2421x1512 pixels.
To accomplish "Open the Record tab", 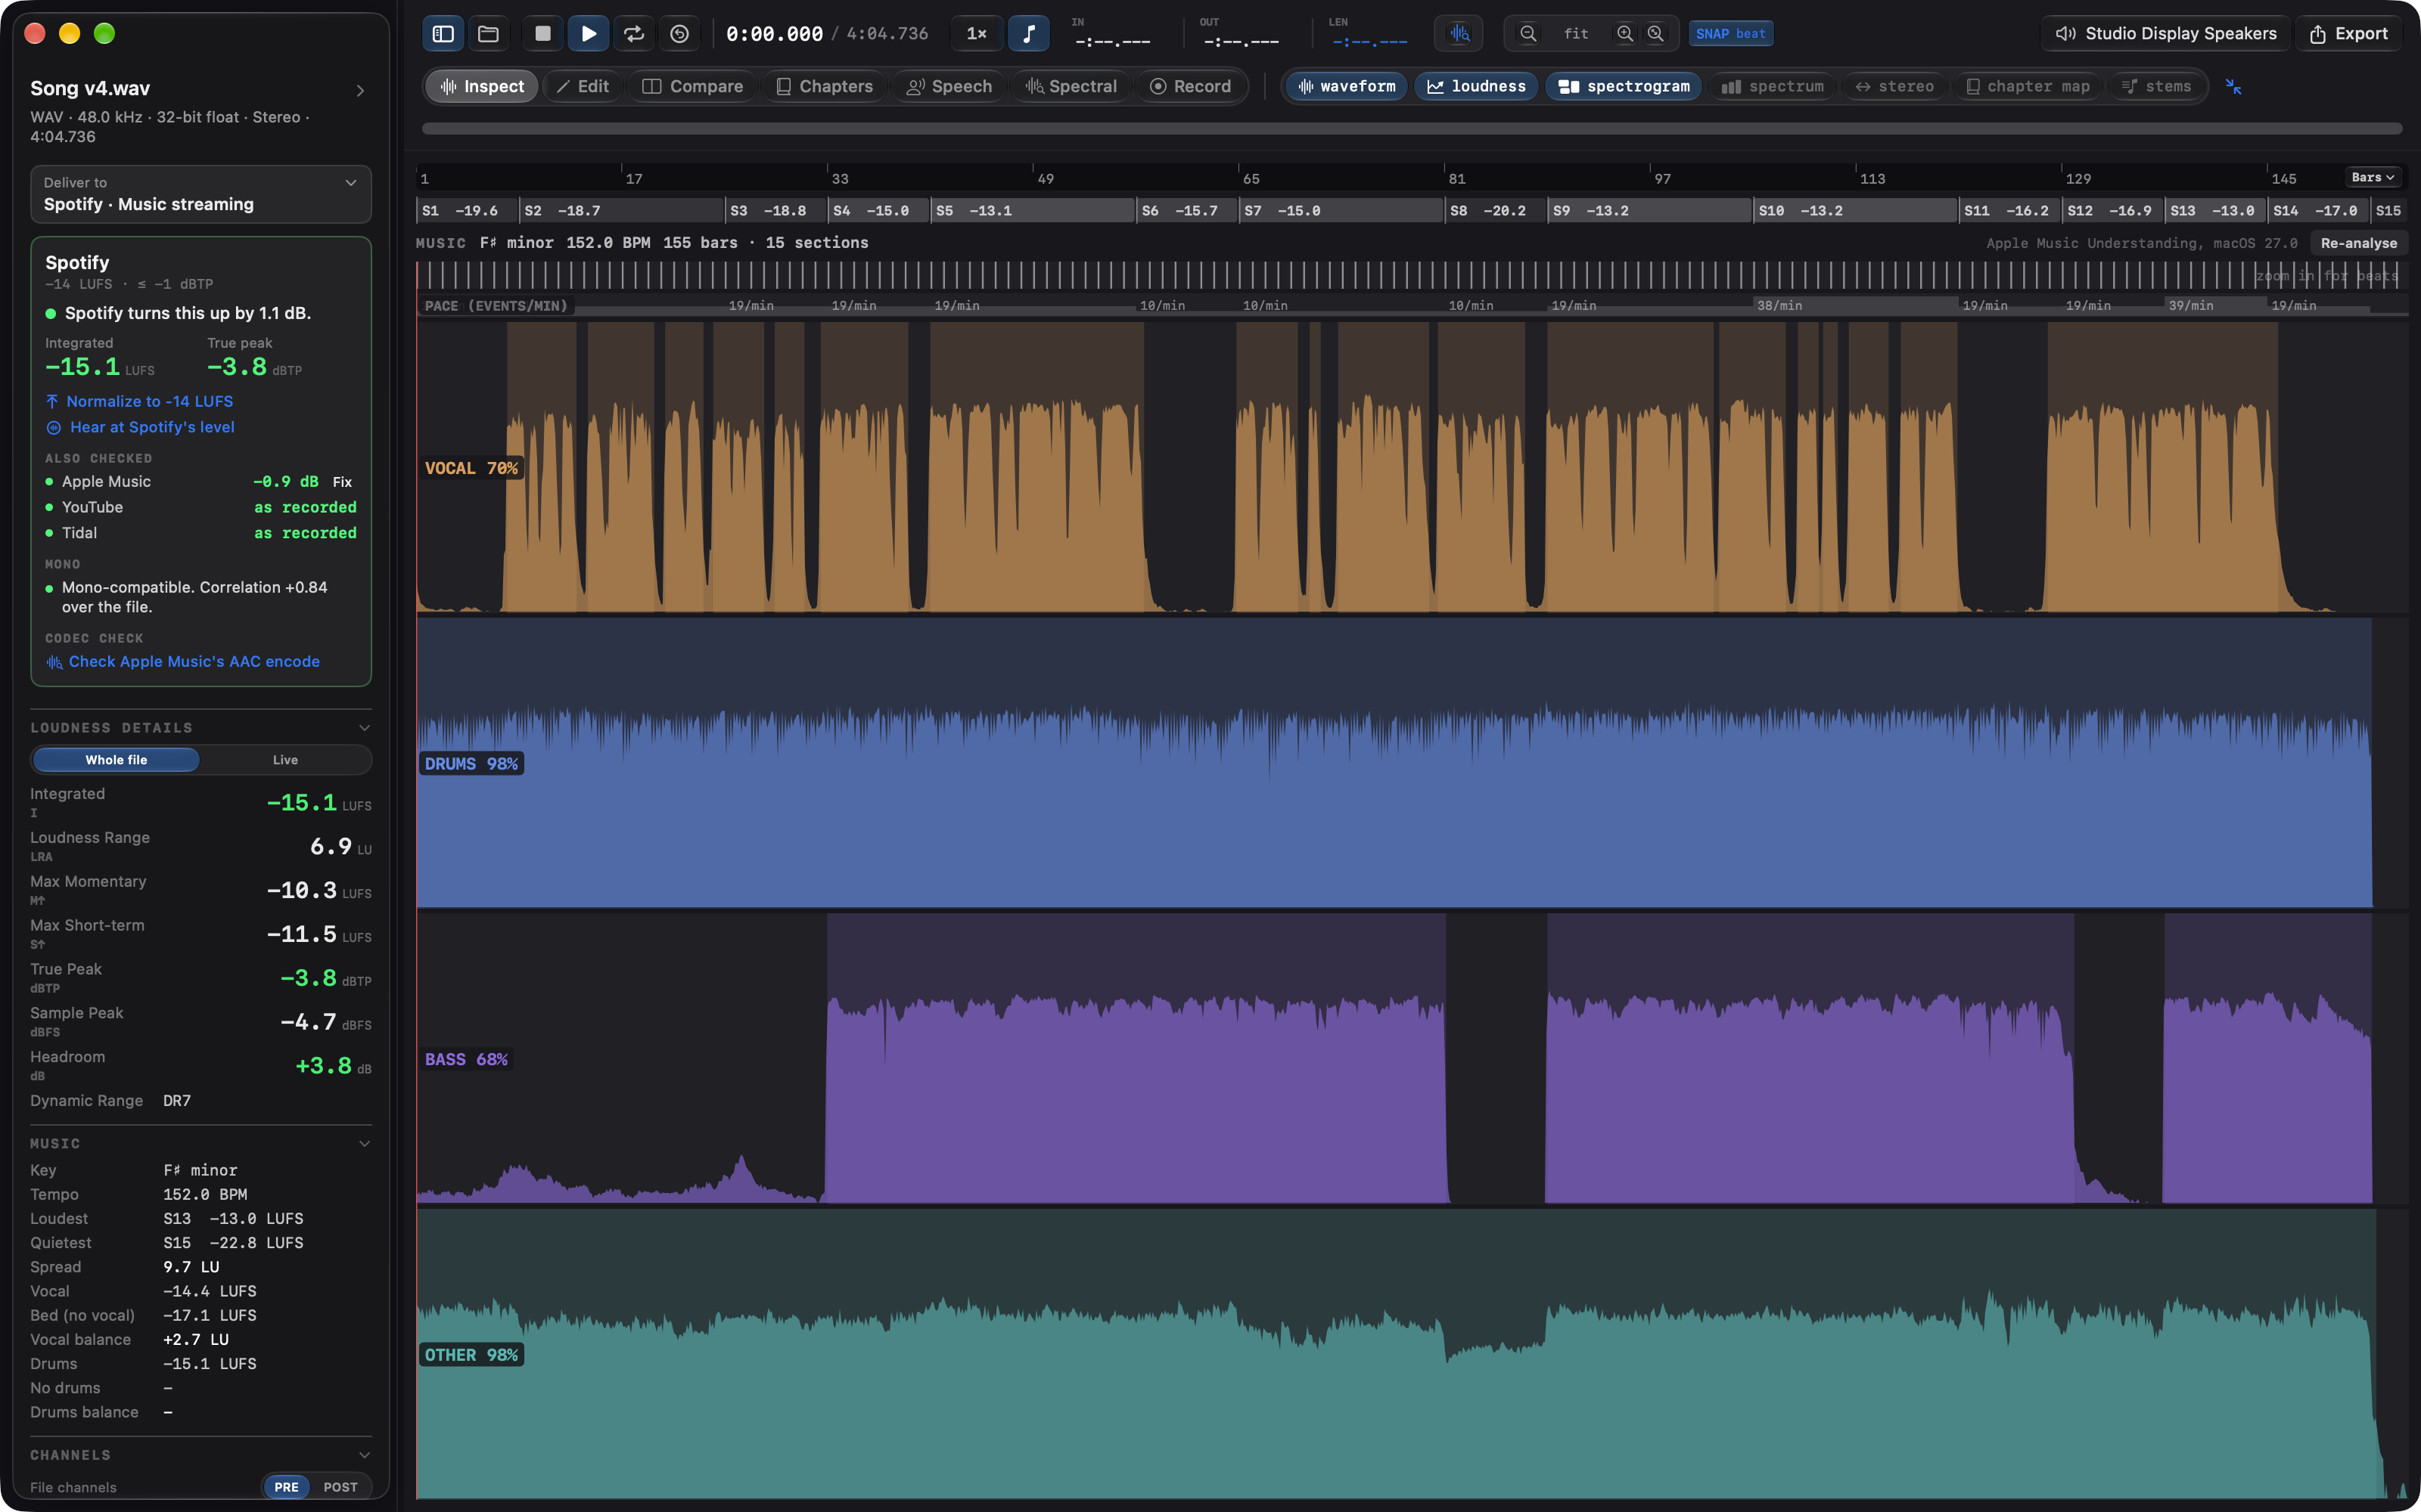I will tap(1191, 86).
